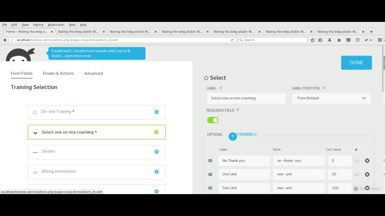The height and width of the screenshot is (216, 385).
Task: Check default-selected box for Two Unit
Action: pyautogui.click(x=357, y=188)
